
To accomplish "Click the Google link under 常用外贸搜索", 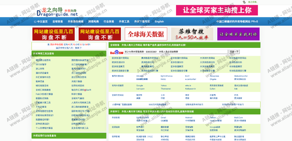I will (140, 86).
